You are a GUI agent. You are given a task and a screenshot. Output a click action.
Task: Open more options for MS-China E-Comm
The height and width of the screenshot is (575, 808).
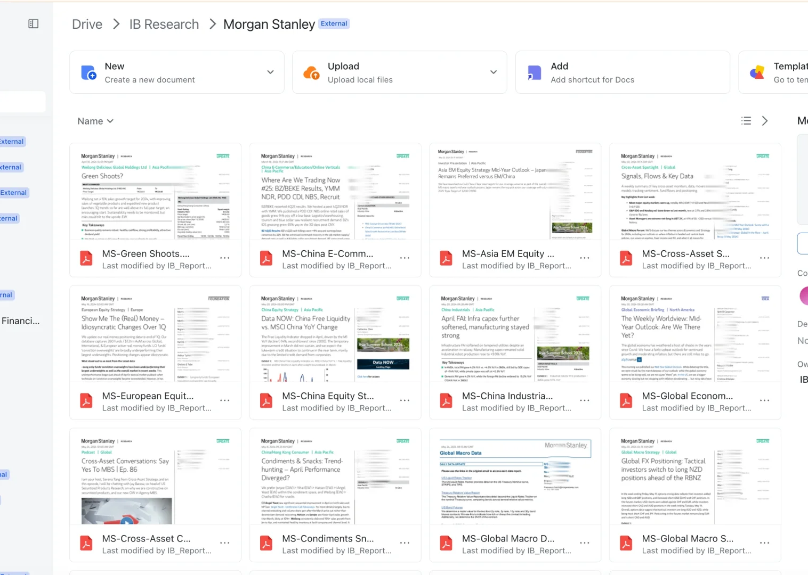pyautogui.click(x=405, y=258)
